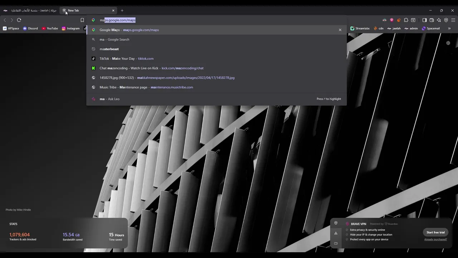Reload the current page
This screenshot has height=258, width=458.
tap(19, 20)
